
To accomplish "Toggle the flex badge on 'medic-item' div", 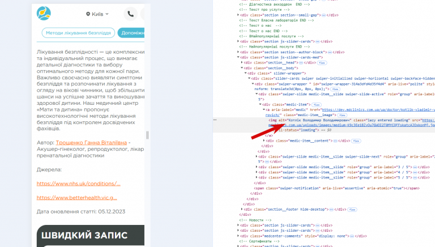I will (317, 105).
